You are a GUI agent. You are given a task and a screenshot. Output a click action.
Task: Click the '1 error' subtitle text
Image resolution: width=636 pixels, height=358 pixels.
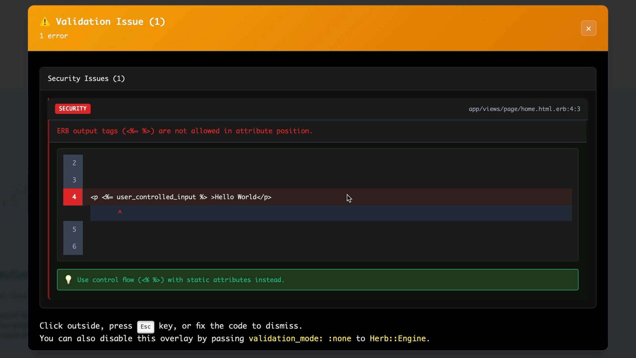[x=54, y=36]
